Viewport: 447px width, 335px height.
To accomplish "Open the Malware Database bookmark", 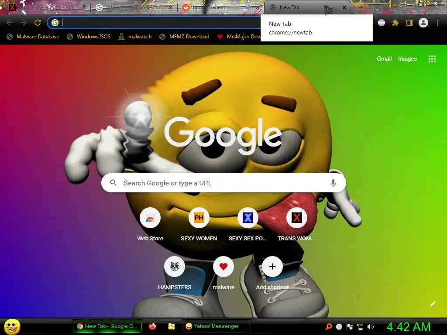I will 33,37.
